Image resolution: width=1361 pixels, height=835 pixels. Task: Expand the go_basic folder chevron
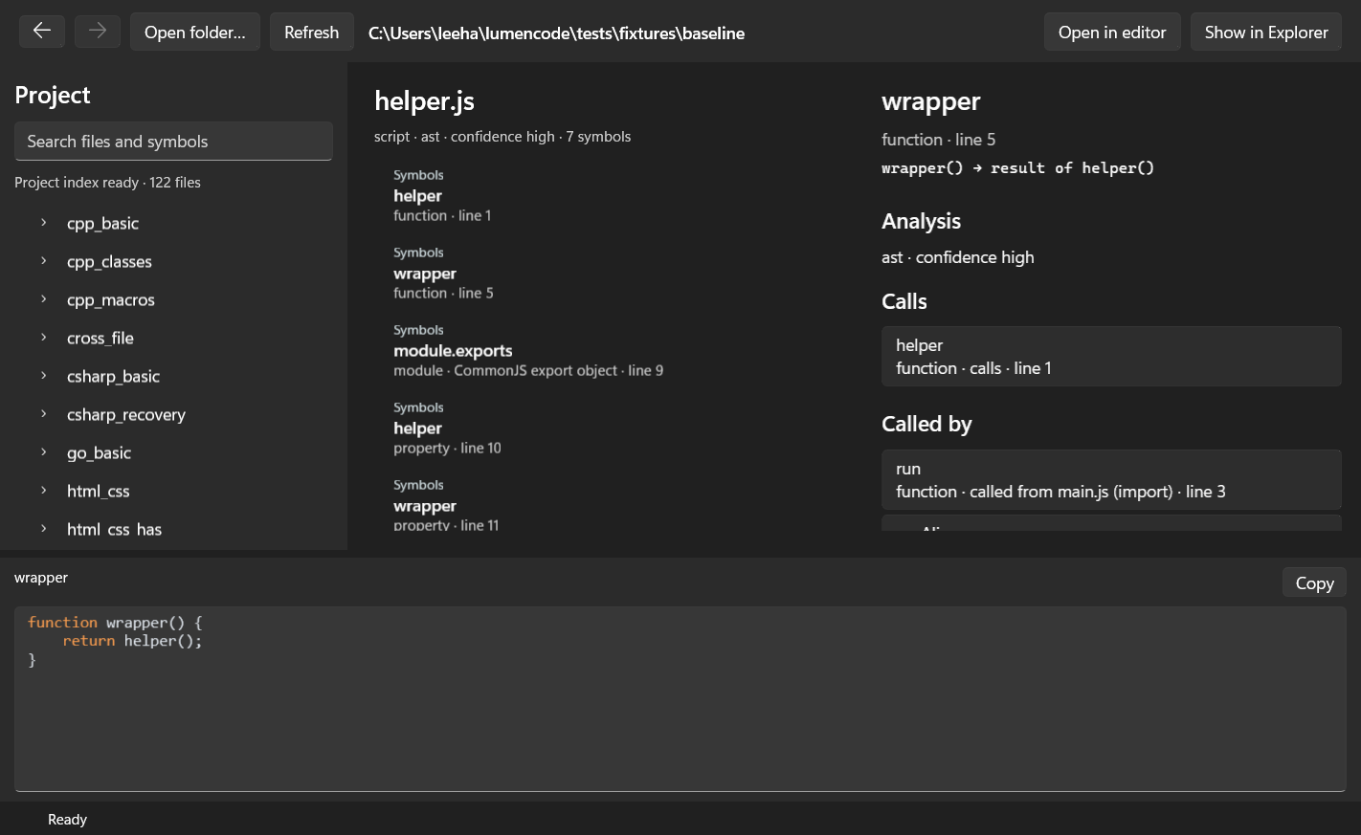pyautogui.click(x=43, y=452)
